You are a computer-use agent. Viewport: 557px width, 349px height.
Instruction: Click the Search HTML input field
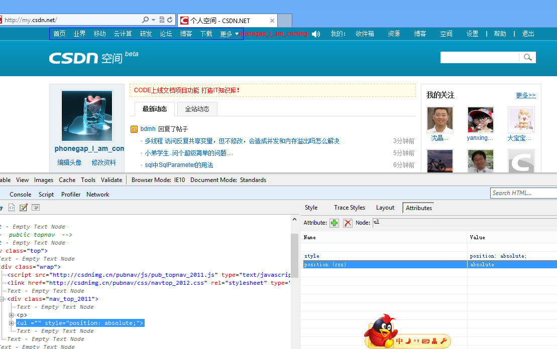524,193
